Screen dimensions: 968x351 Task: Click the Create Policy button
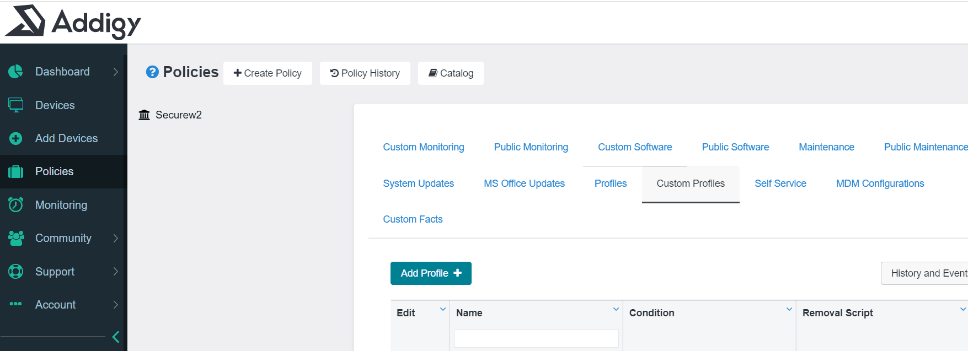click(268, 73)
